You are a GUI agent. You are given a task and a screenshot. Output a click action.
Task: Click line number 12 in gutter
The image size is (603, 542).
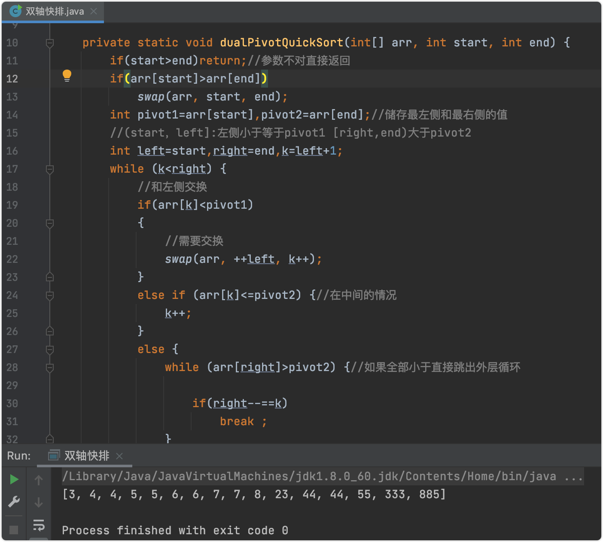[12, 79]
